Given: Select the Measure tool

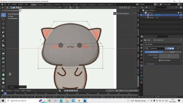Looking at the screenshot, I should click(3, 45).
